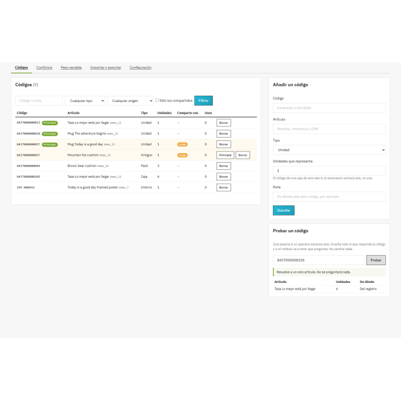
Task: Toggle Sólo los compartidos checkbox
Action: pos(157,100)
